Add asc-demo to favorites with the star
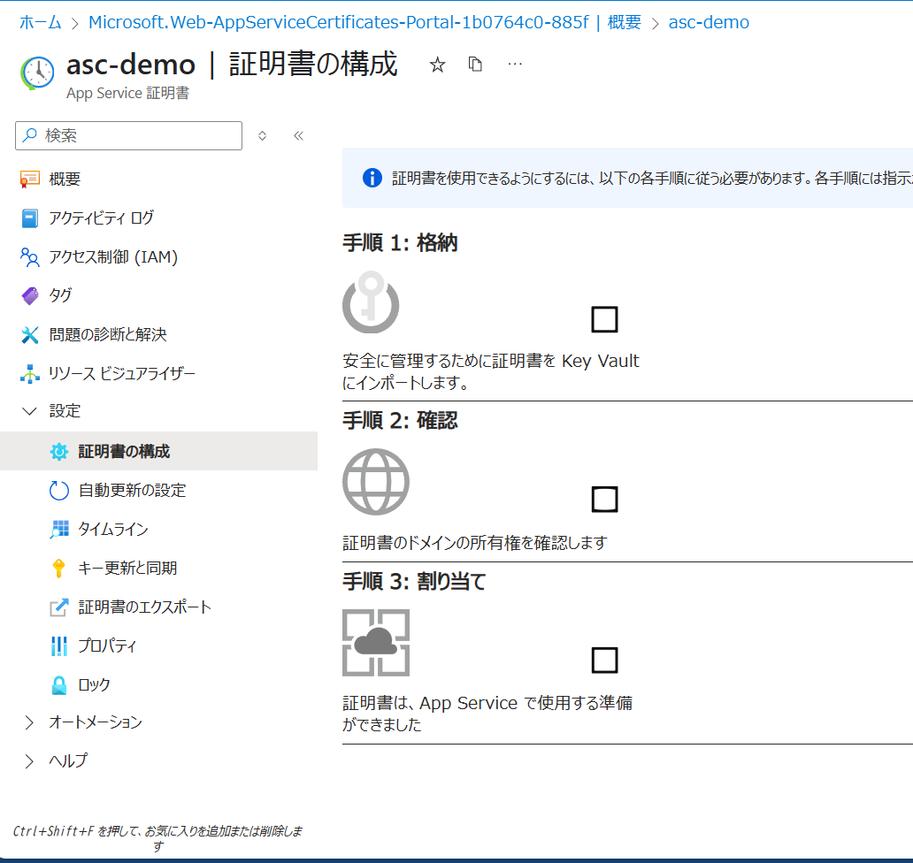Screen dimensions: 913x863 [x=437, y=65]
